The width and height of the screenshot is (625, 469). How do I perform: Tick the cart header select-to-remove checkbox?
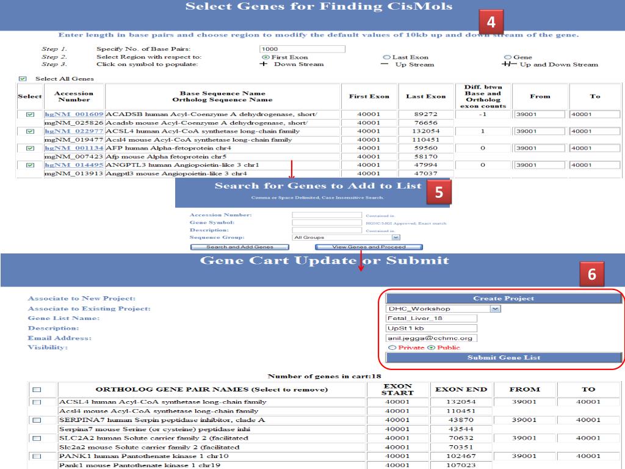[x=37, y=389]
